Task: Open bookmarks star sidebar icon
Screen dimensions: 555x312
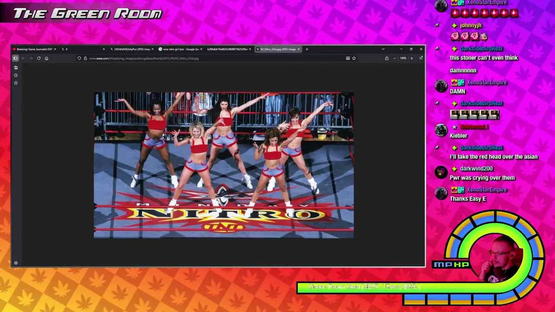Action: coord(16,83)
